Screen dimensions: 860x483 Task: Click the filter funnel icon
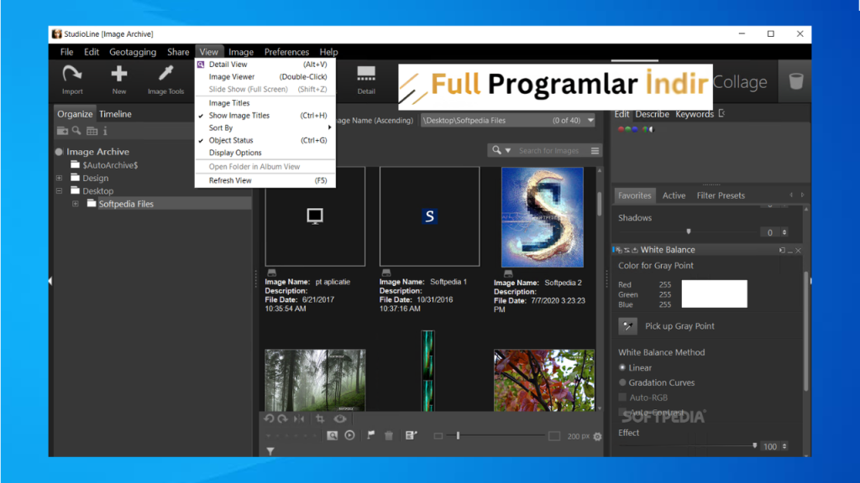tap(270, 451)
